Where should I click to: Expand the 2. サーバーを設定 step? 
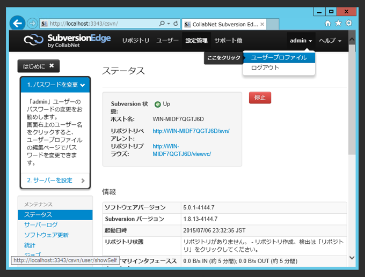[x=55, y=181]
